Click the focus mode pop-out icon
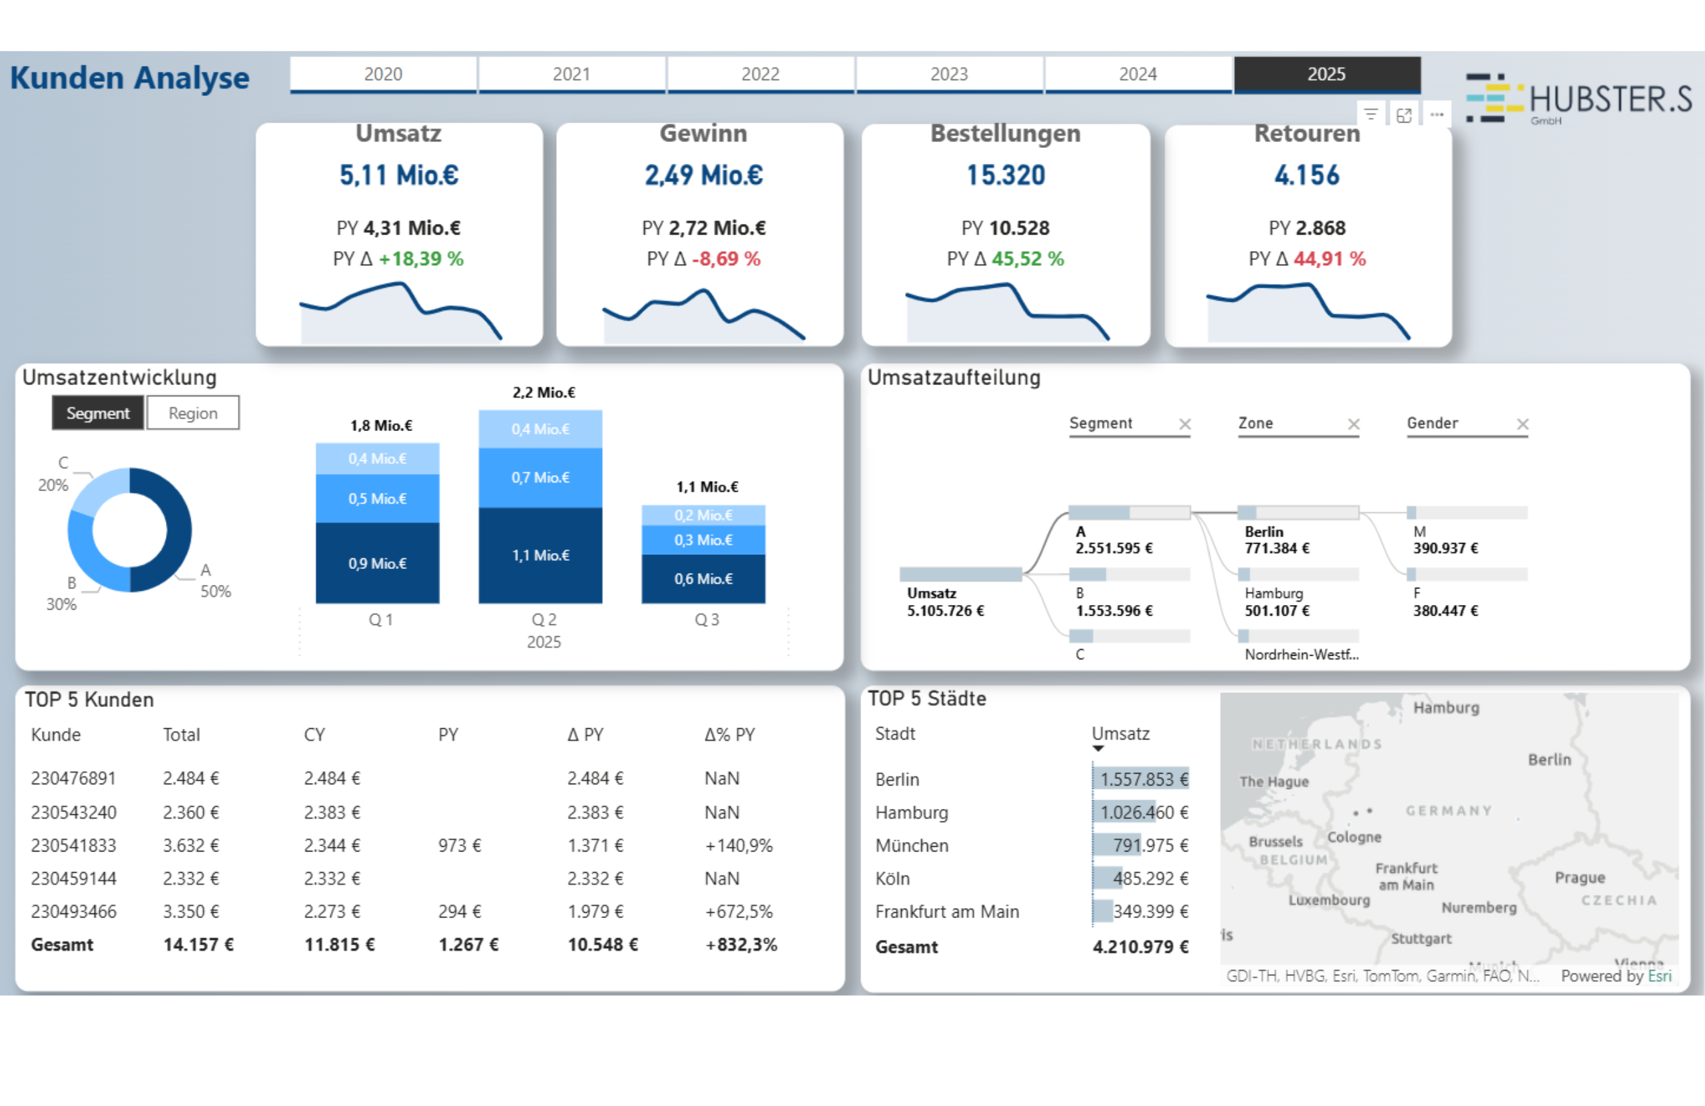Screen dimensions: 1705x1106 (1403, 115)
